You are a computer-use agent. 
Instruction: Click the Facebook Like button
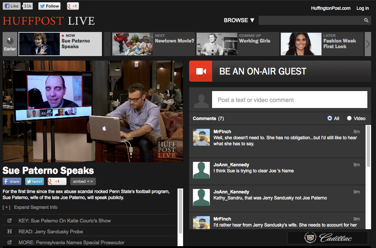[12, 6]
